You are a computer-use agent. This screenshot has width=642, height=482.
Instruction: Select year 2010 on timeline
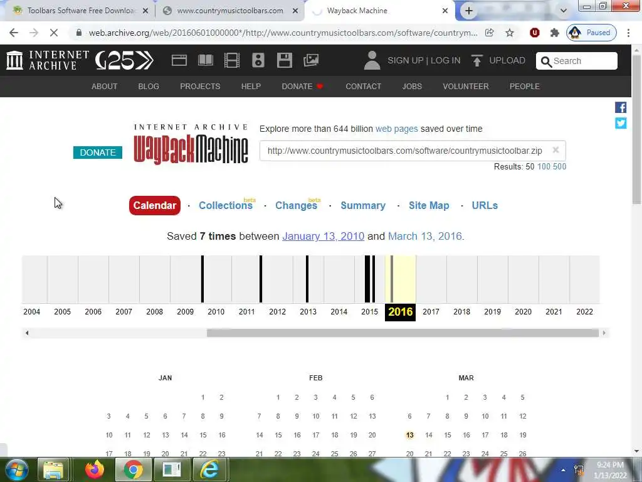click(216, 311)
